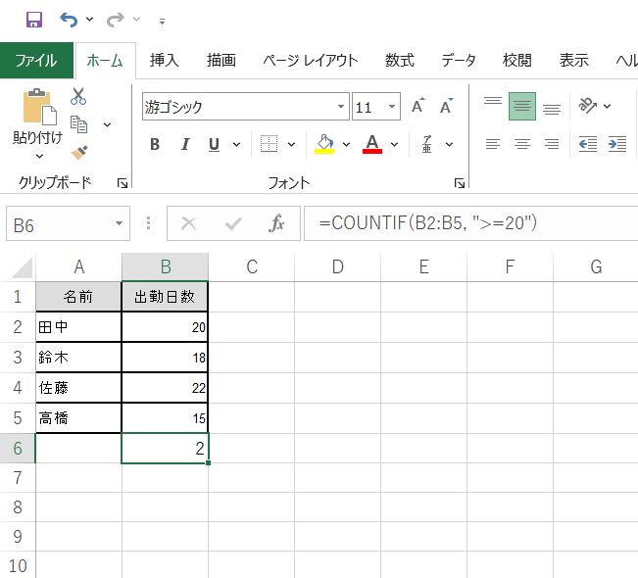Increase font size with larger A icon
Screen dimensions: 638x578
pyautogui.click(x=417, y=107)
